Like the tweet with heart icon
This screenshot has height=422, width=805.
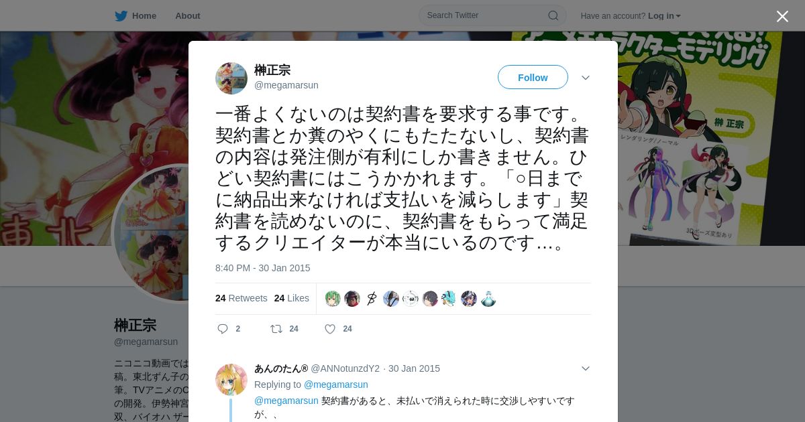tap(330, 329)
